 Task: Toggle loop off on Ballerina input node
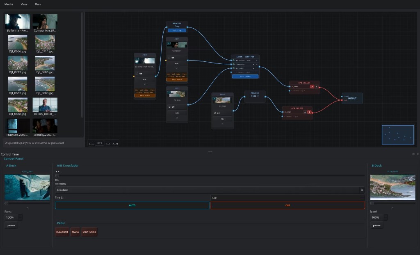145,74
